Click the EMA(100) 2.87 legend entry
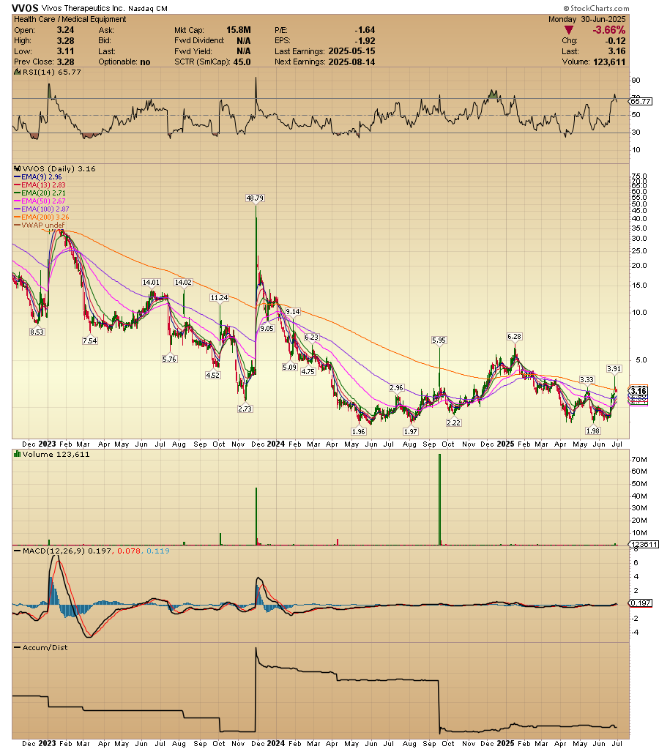659x749 pixels. 42,209
